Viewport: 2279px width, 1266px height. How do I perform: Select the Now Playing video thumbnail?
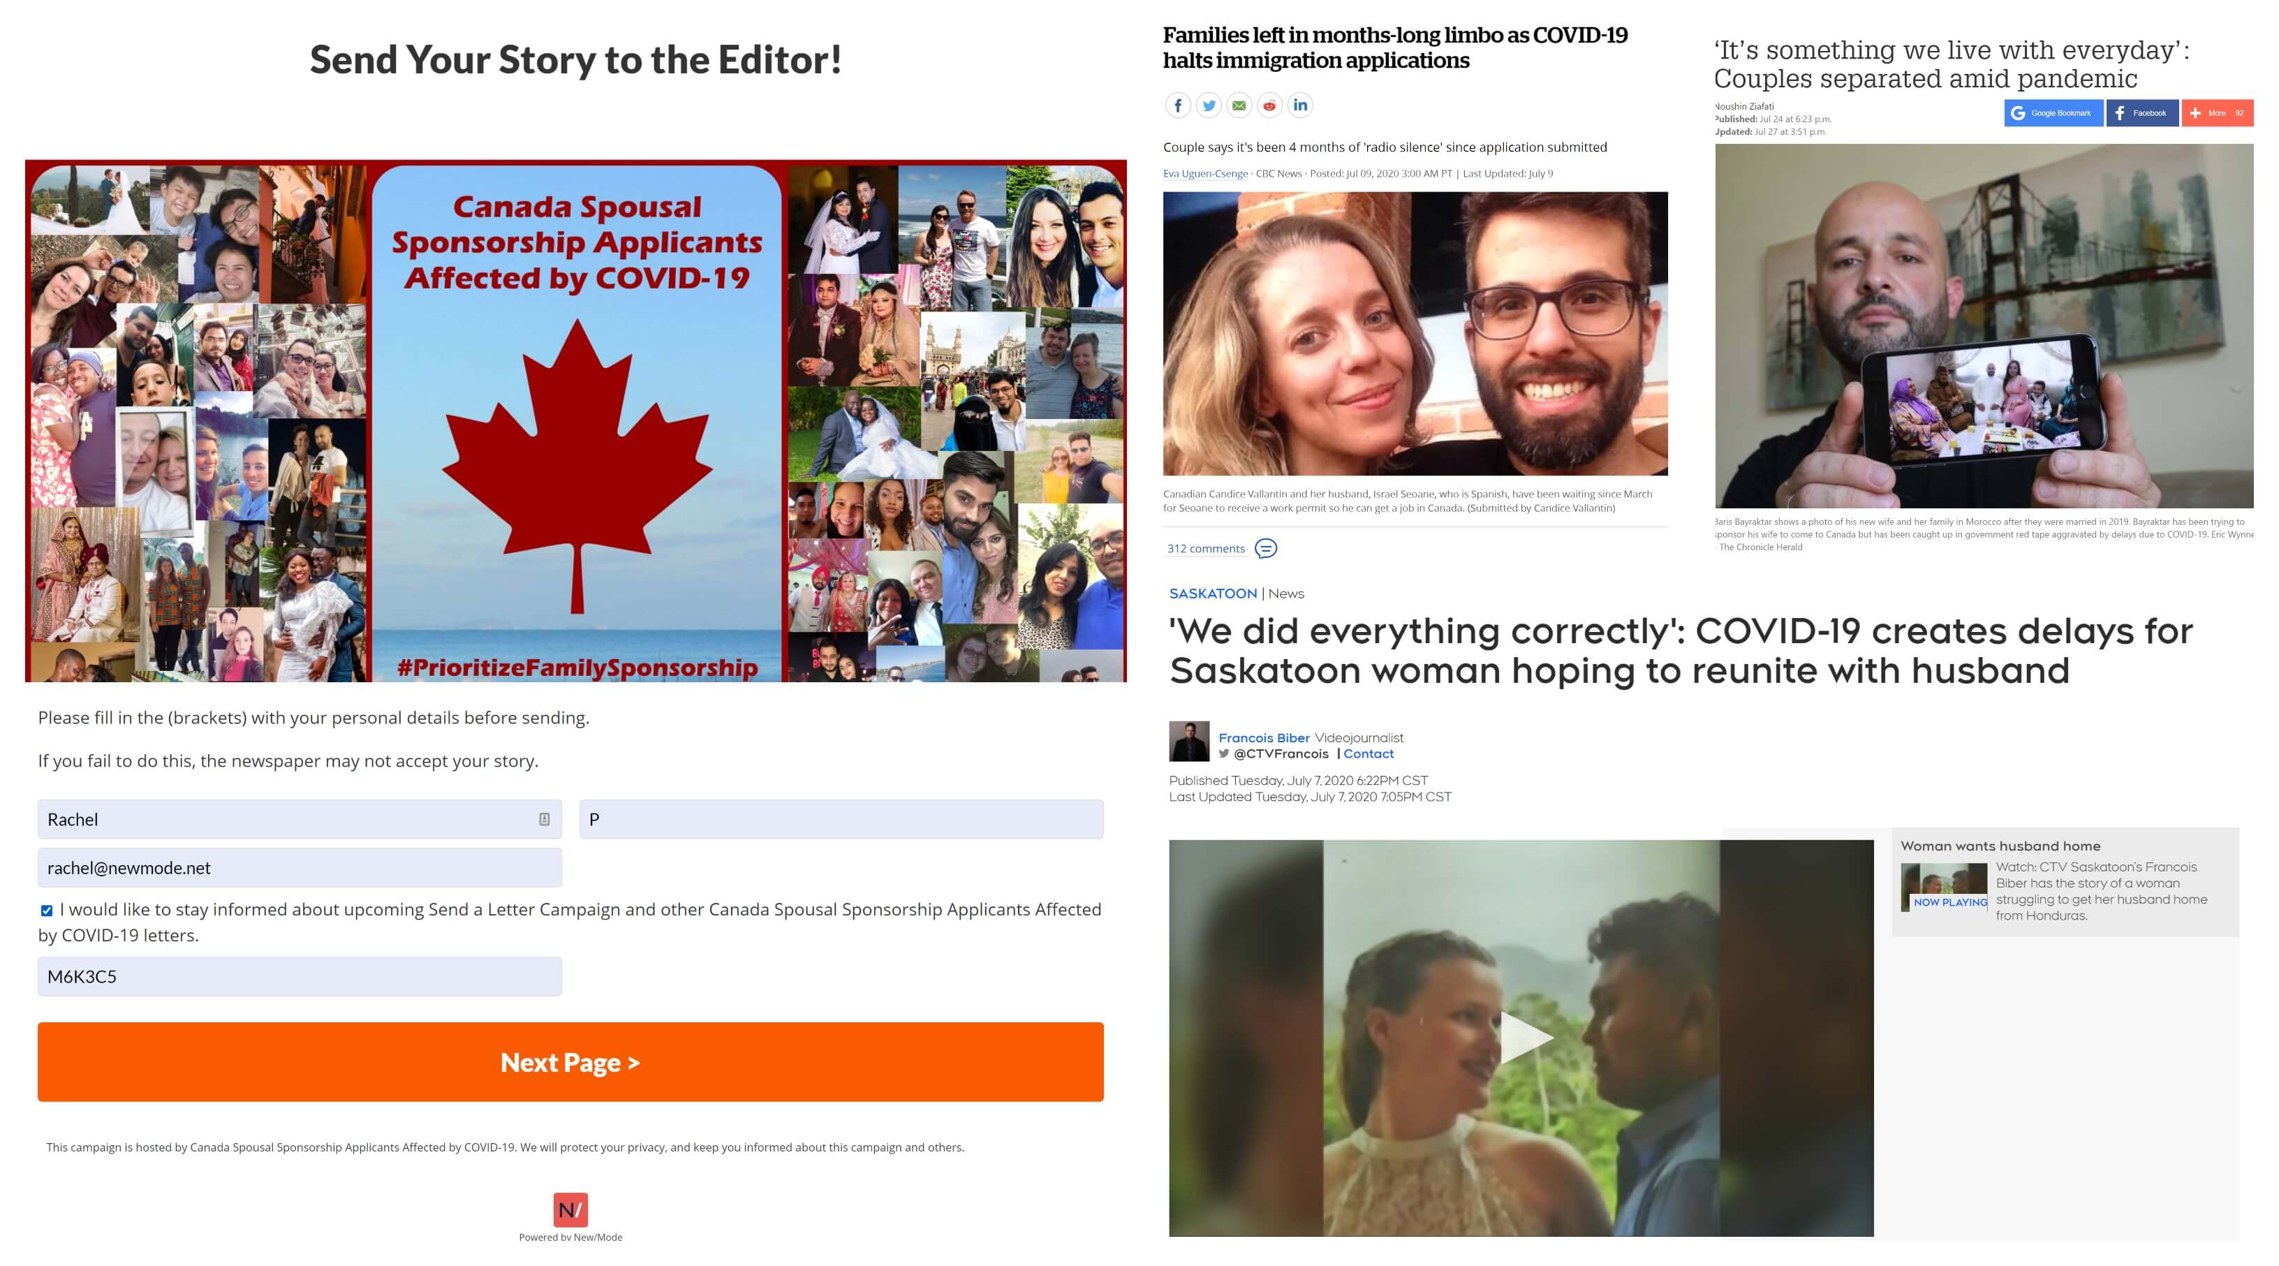(x=1945, y=888)
